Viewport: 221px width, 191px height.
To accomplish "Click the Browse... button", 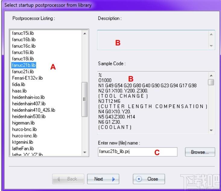I will coord(200,152).
